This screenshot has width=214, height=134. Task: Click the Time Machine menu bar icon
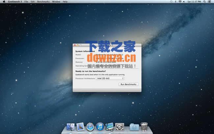tap(171, 2)
